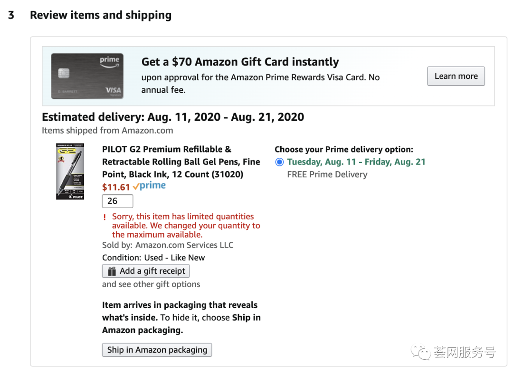Click the step number 3 marker
The width and height of the screenshot is (513, 375).
(11, 15)
